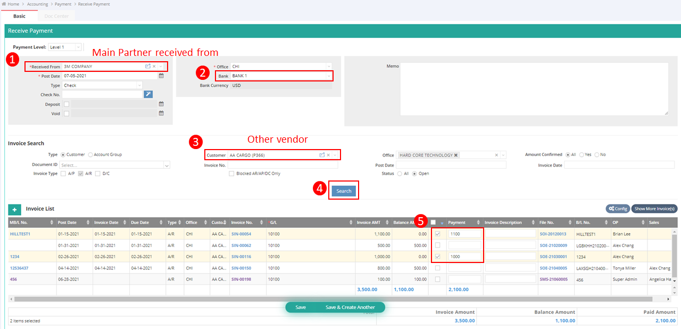Click the blue Check No. generator icon

[148, 94]
